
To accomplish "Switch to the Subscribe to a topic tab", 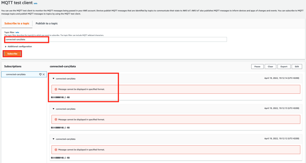I will [17, 23].
